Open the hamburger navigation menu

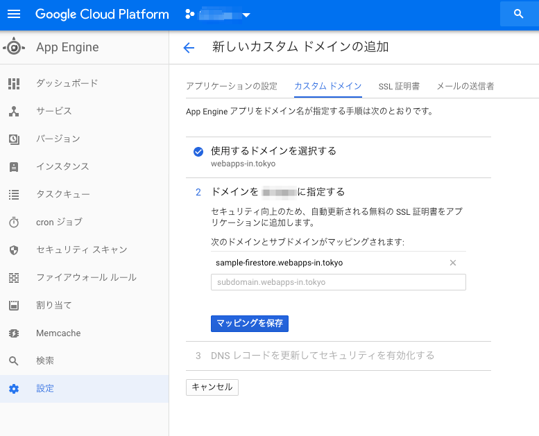[x=14, y=14]
